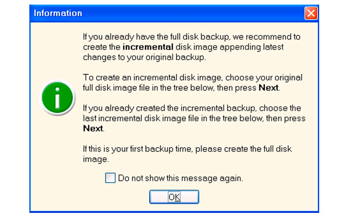Click the line 'If this is your first backup time'
348x217 pixels.
tap(187, 149)
